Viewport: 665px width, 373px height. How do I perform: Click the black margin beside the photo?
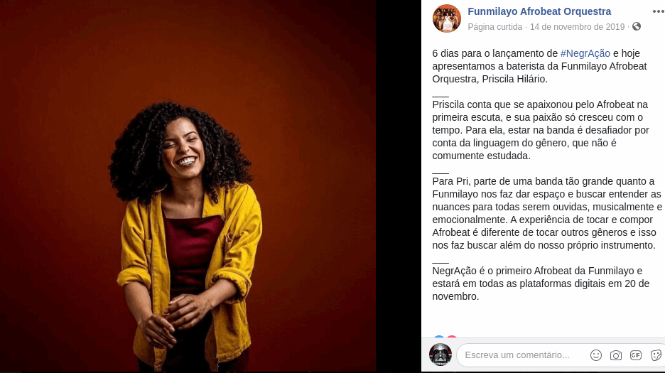tap(399, 186)
